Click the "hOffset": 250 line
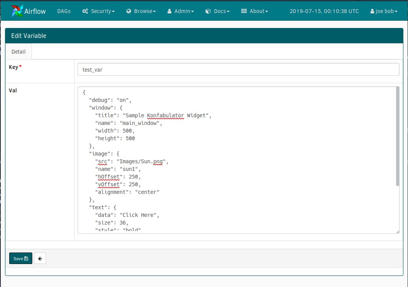Viewport: 408px width, 287px height. [x=118, y=177]
